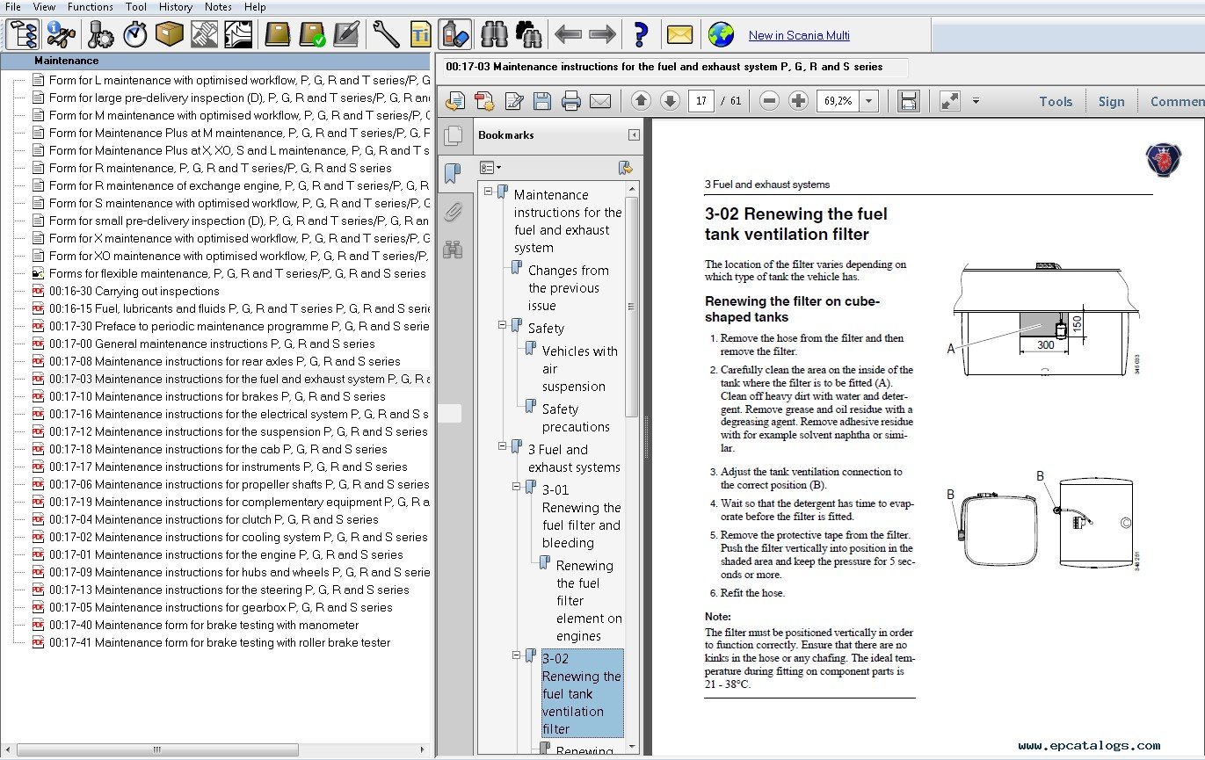Screen dimensions: 1205x760
Task: Collapse the Safety bookmark node
Action: pos(503,325)
